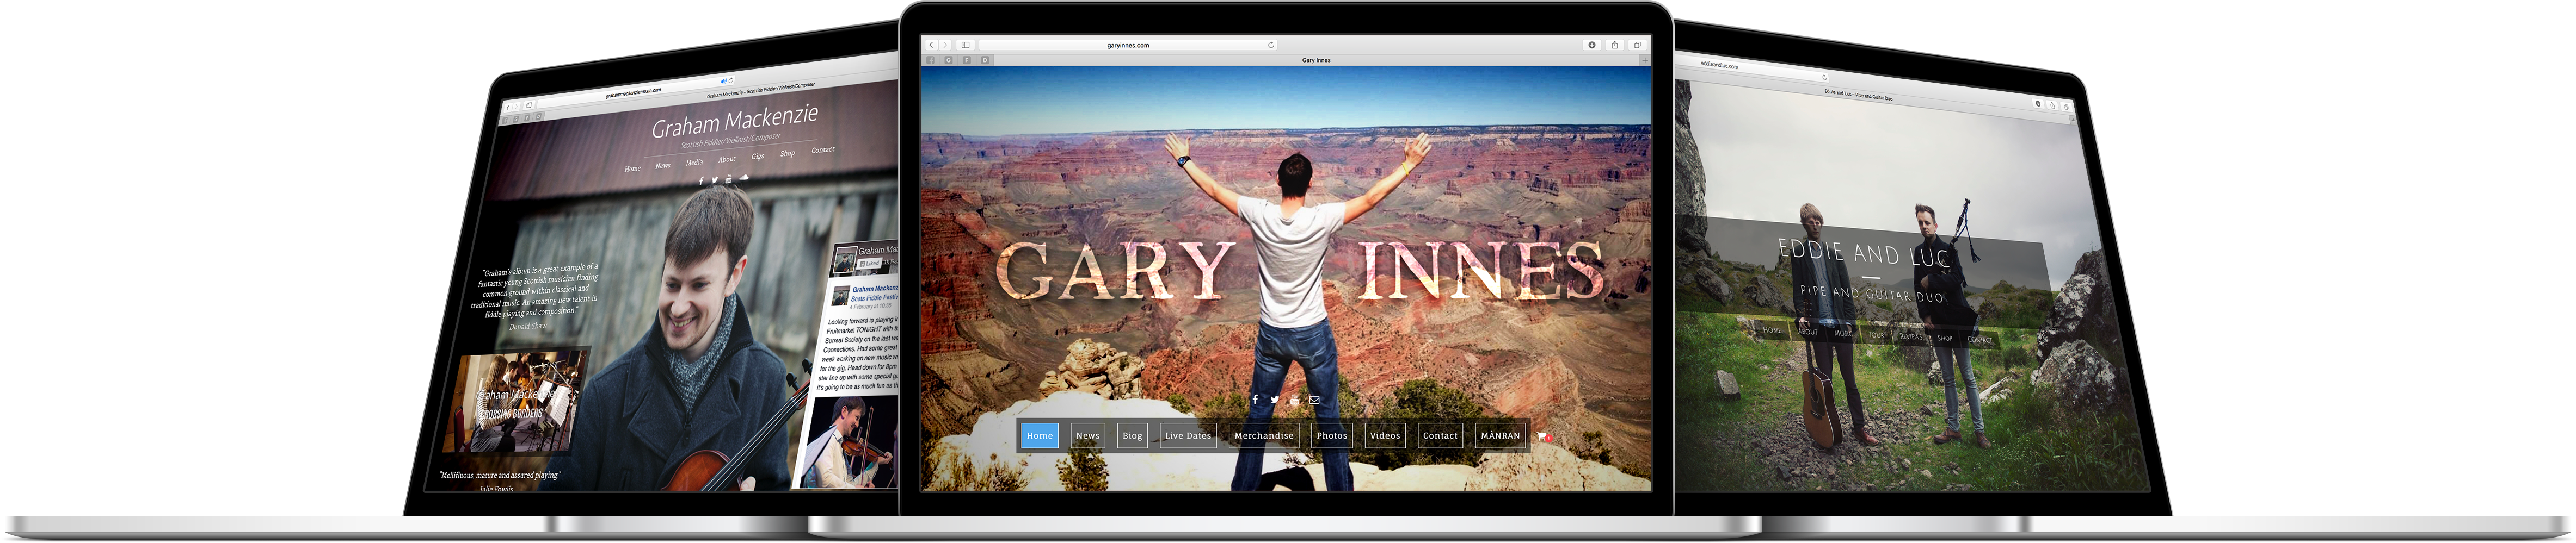Go back in the center Safari window

point(931,45)
